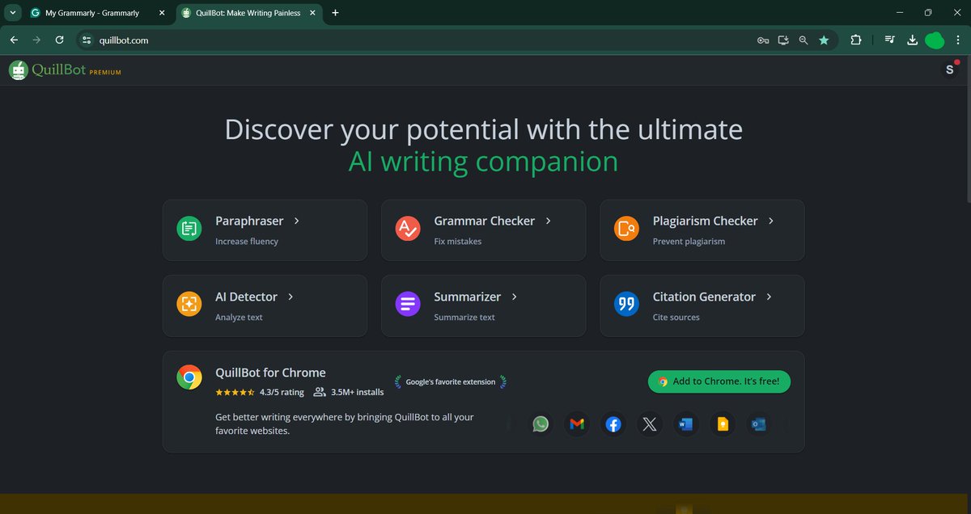The height and width of the screenshot is (514, 971).
Task: Click the Increase fluency subtitle
Action: (x=247, y=241)
